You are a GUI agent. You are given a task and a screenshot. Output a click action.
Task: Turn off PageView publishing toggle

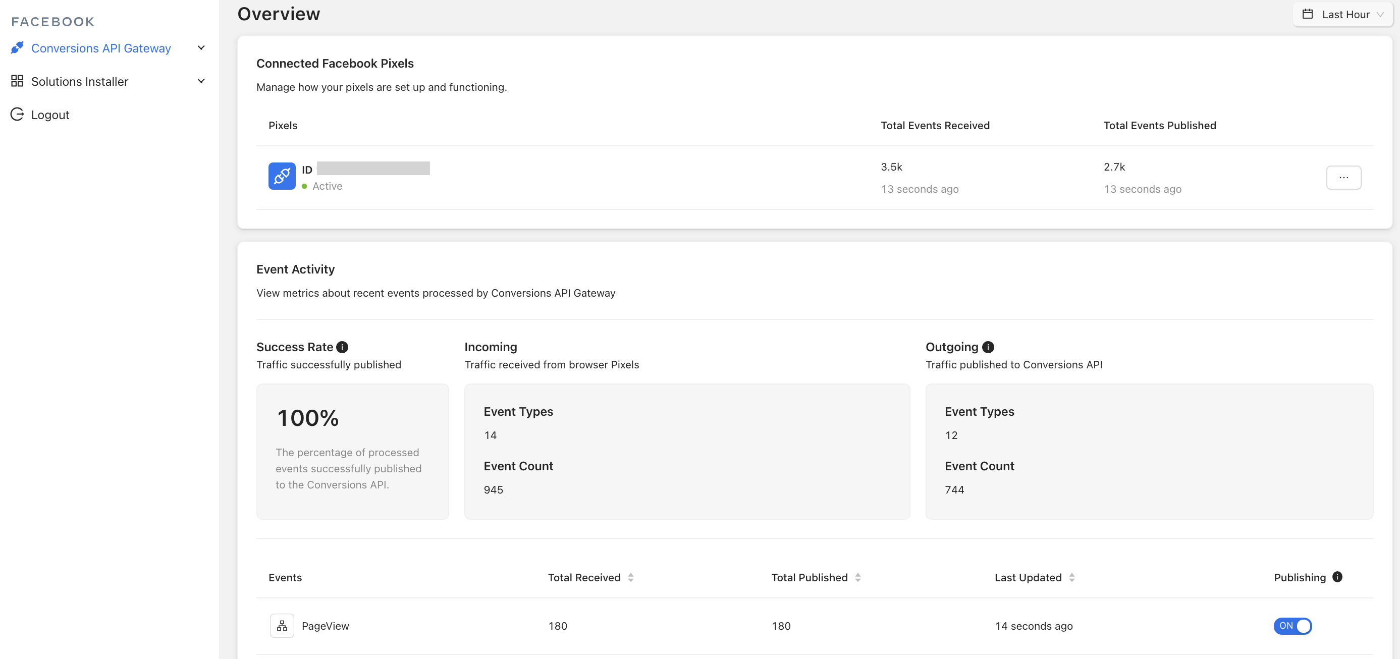pos(1293,626)
